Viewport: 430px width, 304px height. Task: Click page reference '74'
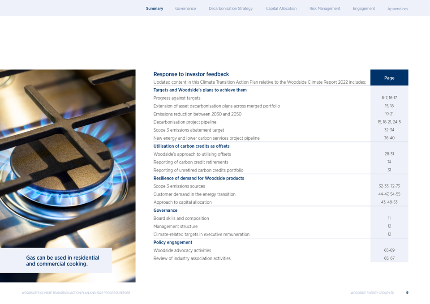389,162
